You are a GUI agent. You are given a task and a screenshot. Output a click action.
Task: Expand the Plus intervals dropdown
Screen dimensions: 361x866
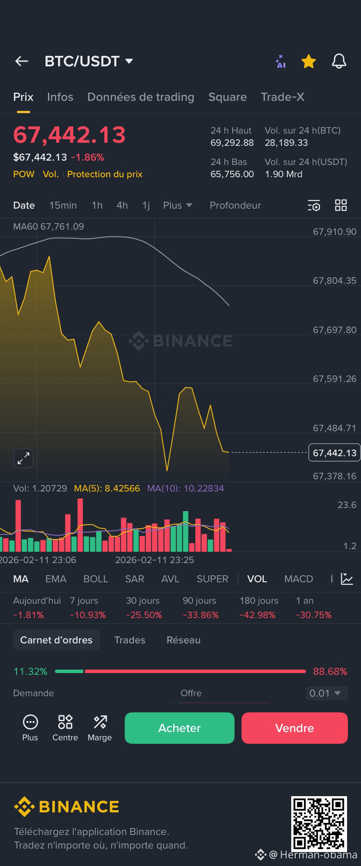pyautogui.click(x=177, y=205)
